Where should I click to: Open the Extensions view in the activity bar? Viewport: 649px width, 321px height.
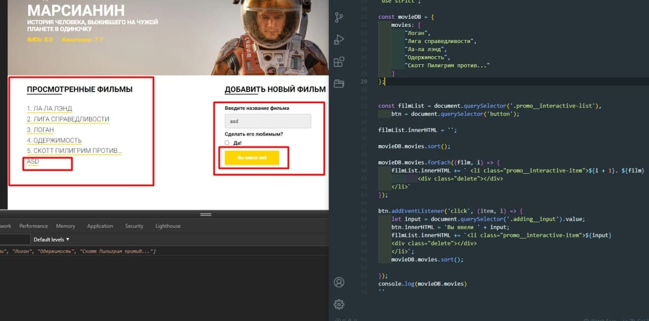(339, 62)
